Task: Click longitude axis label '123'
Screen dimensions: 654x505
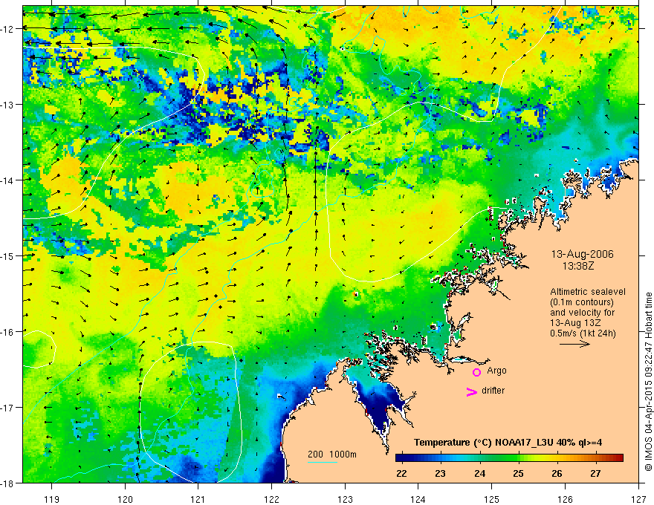Action: coord(345,499)
